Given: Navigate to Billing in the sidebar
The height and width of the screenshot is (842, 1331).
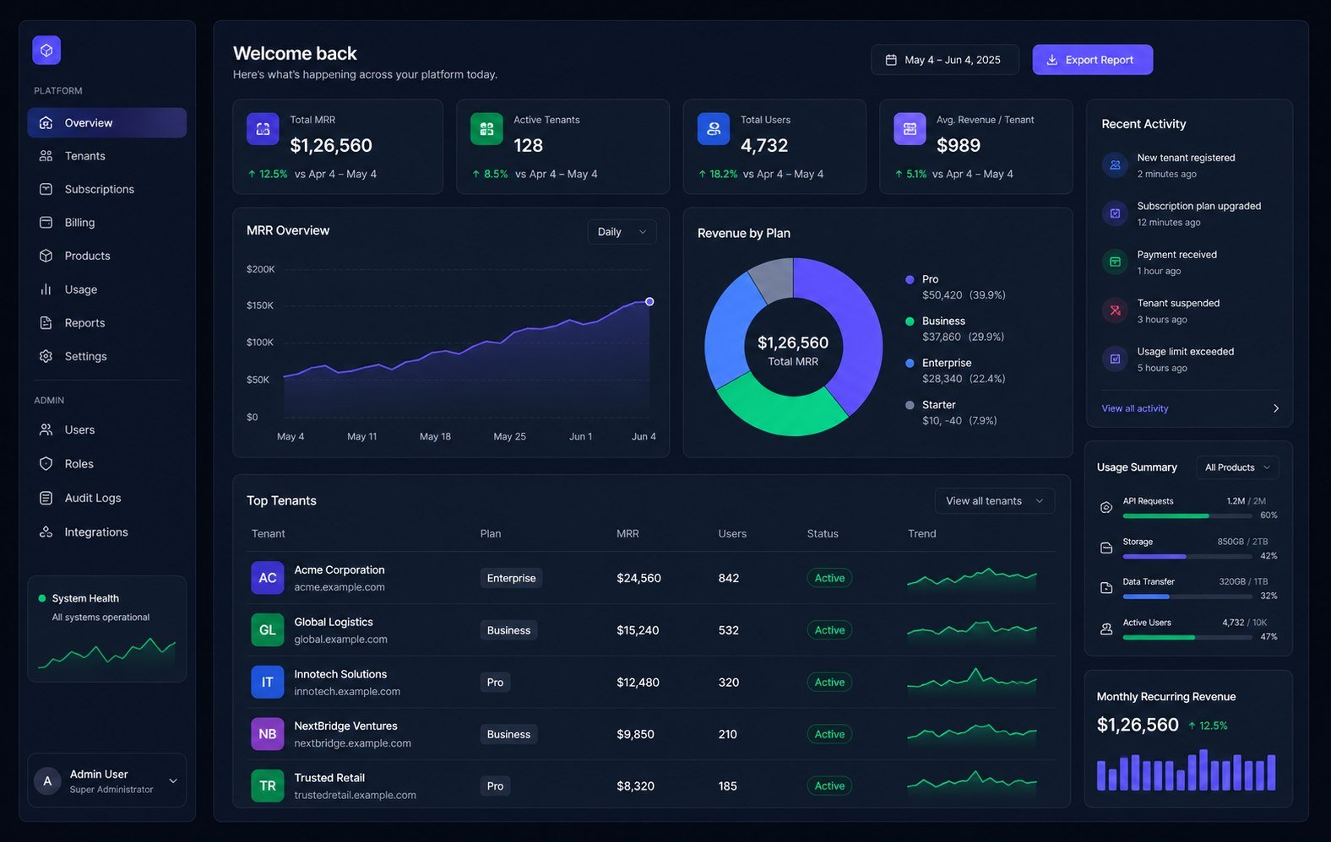Looking at the screenshot, I should pos(107,223).
